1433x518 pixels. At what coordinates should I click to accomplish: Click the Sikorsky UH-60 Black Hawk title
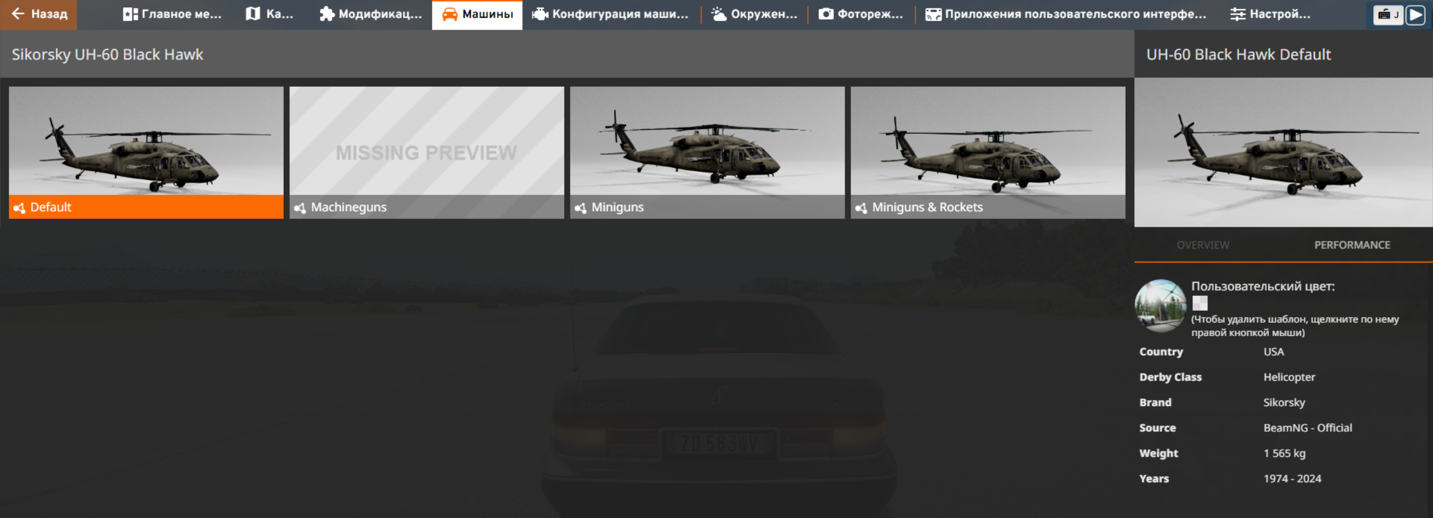click(x=107, y=54)
